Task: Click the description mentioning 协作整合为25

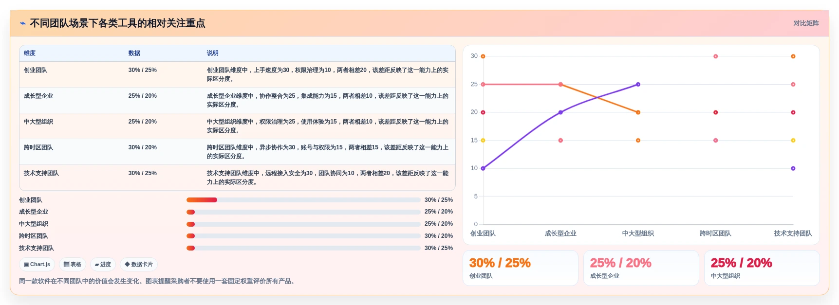Action: click(x=328, y=100)
